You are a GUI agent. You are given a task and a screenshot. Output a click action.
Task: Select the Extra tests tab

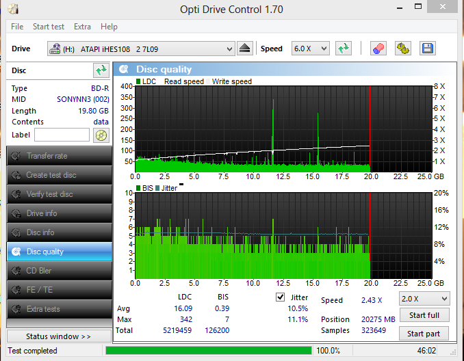(x=60, y=309)
